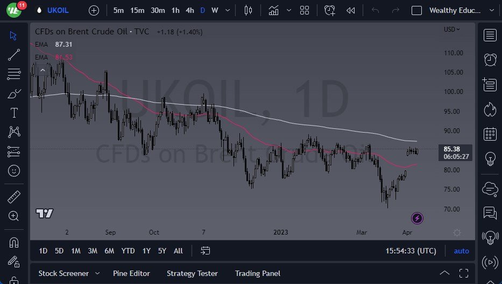This screenshot has width=502, height=284.
Task: Select the 15m timeframe
Action: pyautogui.click(x=137, y=10)
